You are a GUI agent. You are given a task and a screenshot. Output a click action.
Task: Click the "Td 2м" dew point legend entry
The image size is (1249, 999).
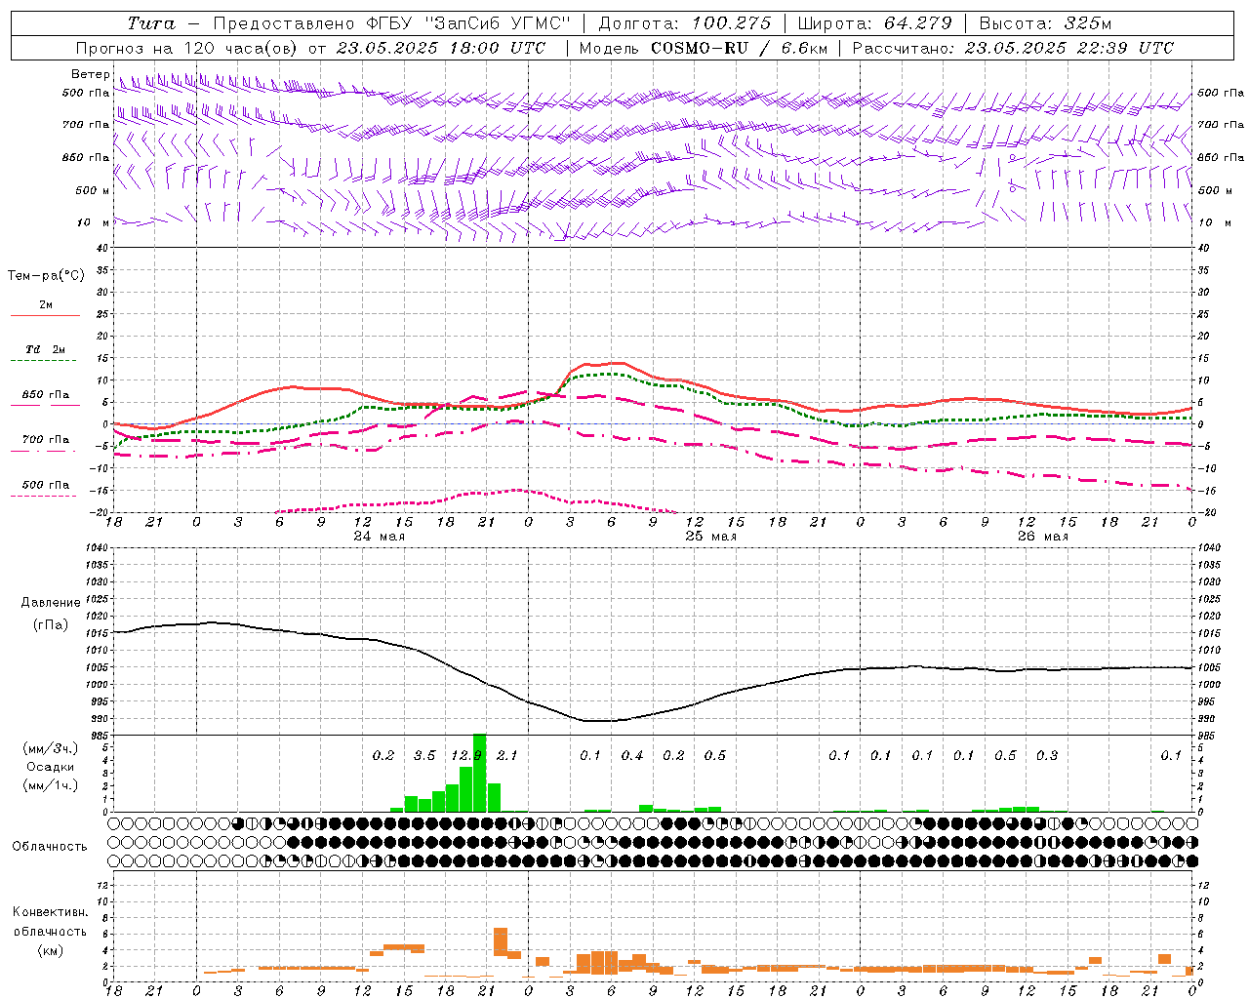(45, 349)
